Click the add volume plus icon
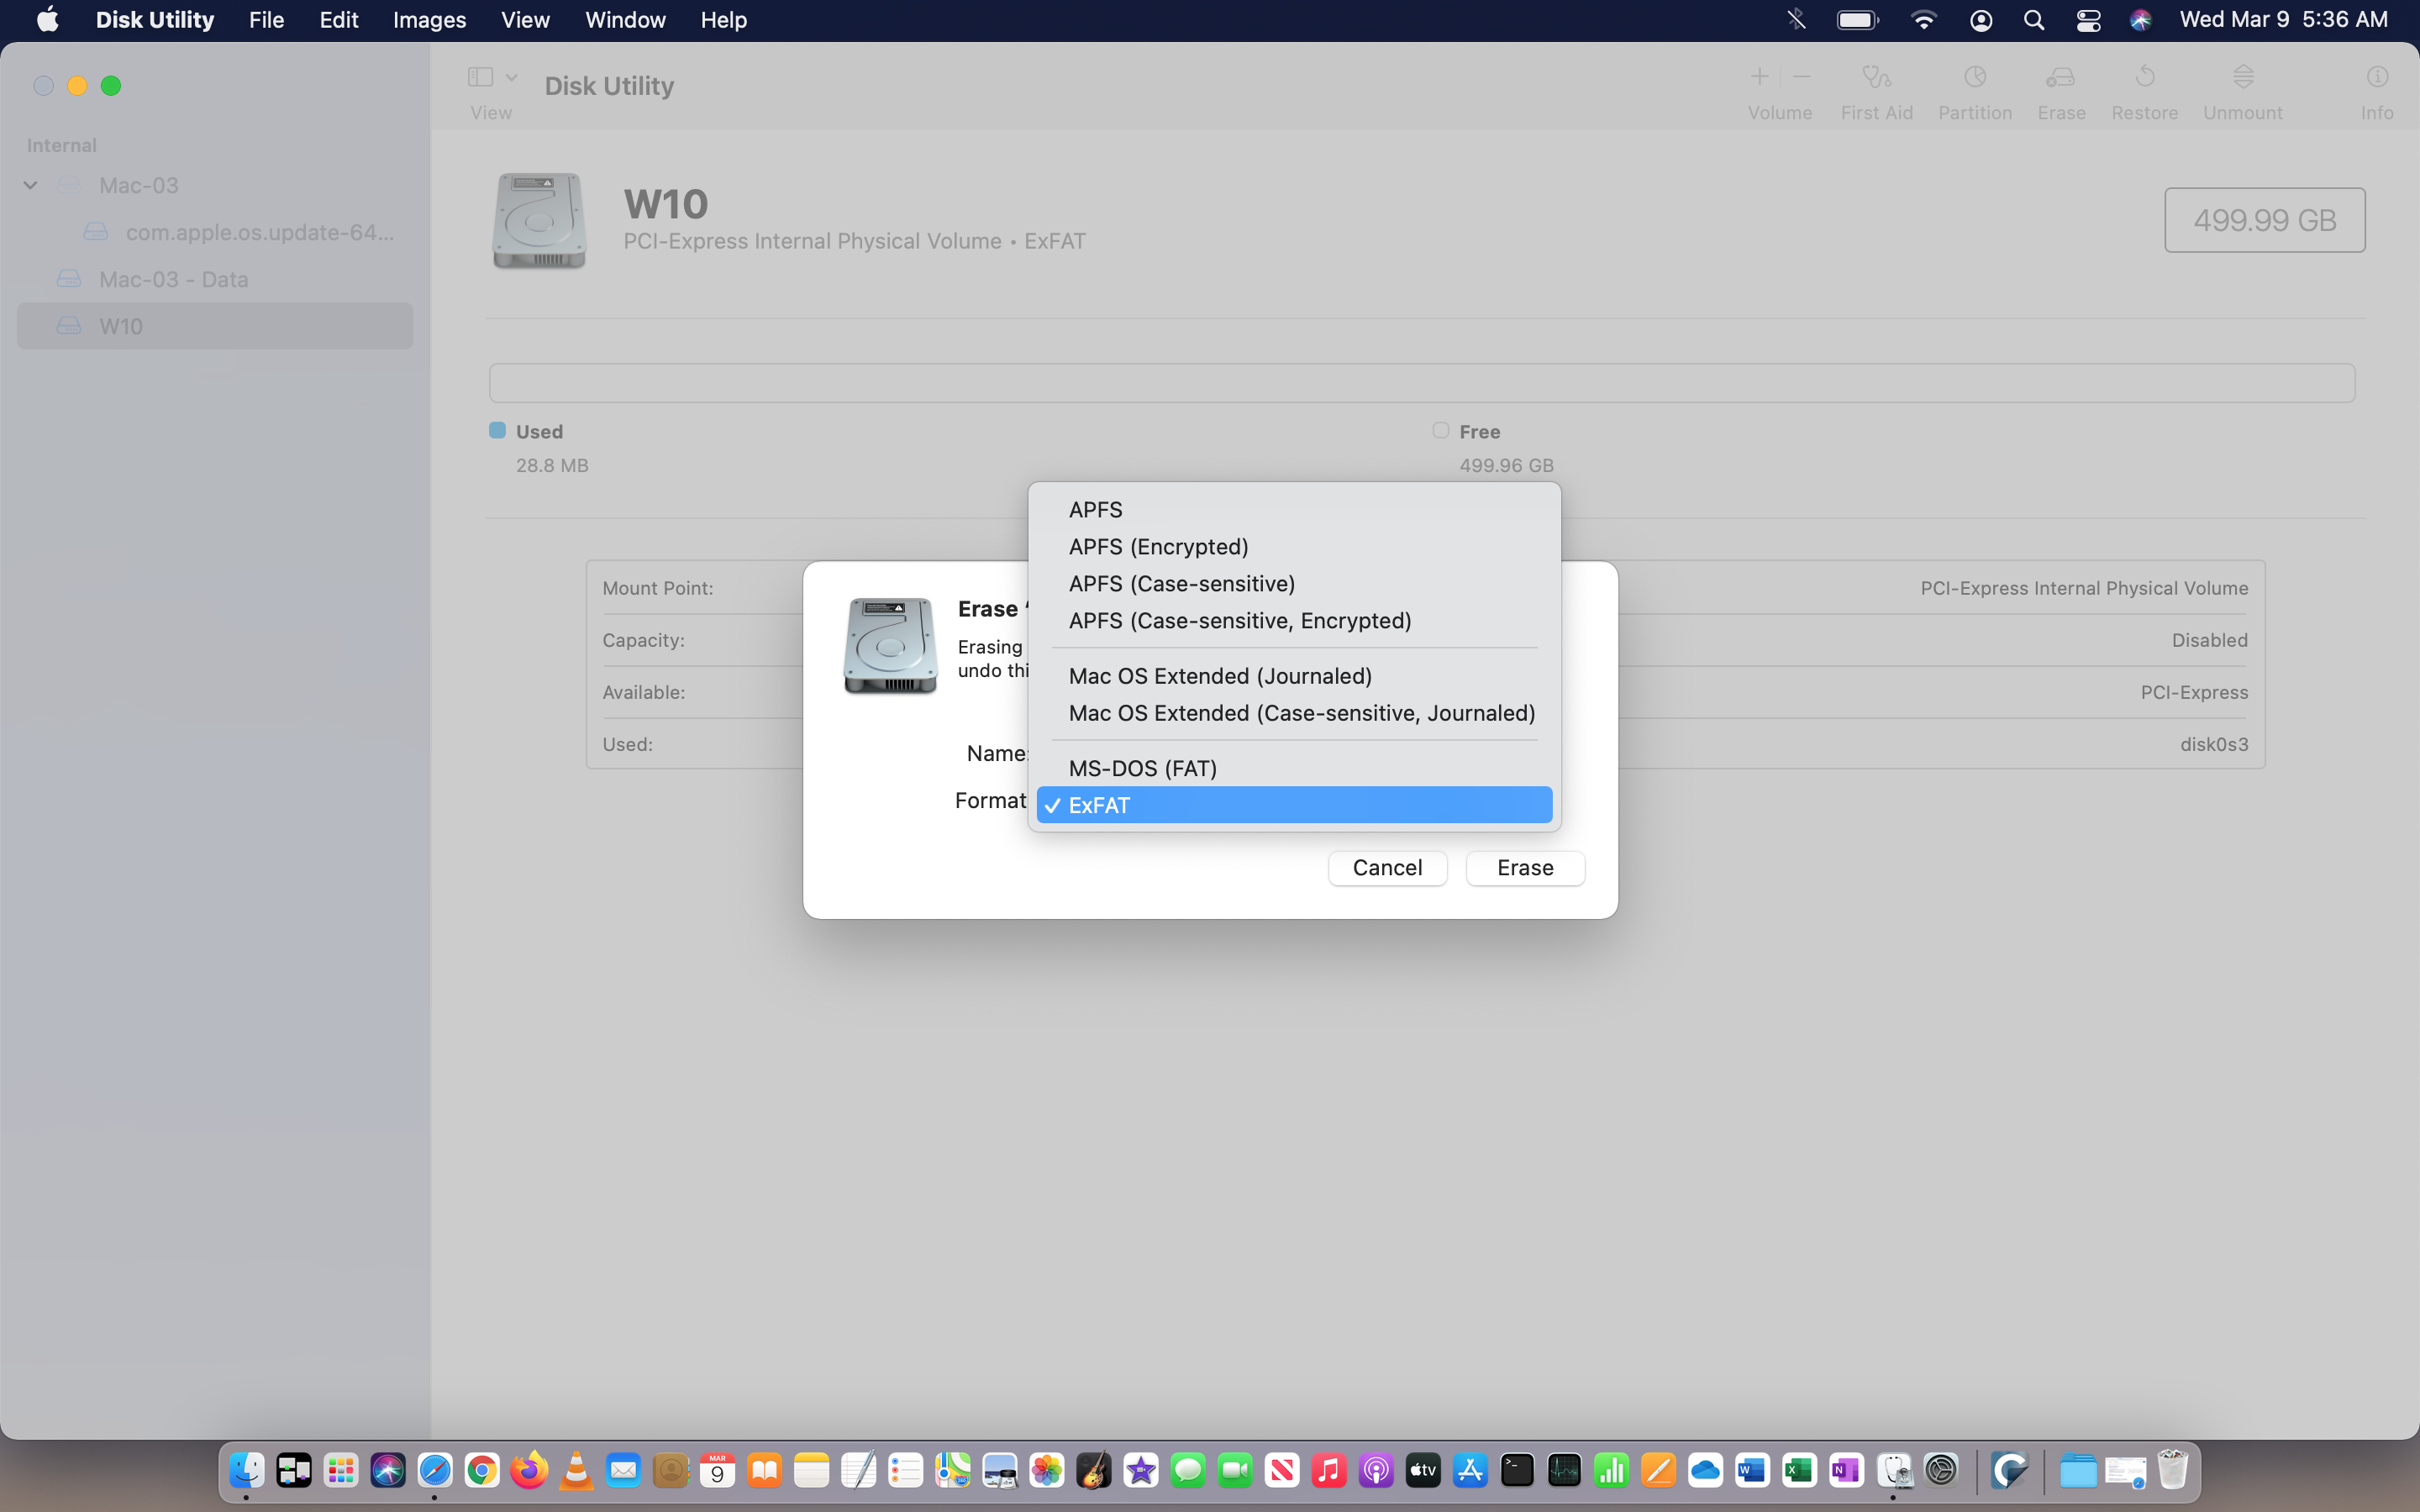The image size is (2420, 1512). click(1759, 77)
